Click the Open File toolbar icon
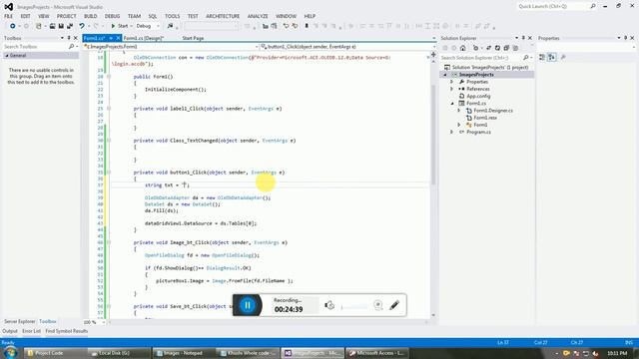The image size is (639, 359). click(52, 26)
